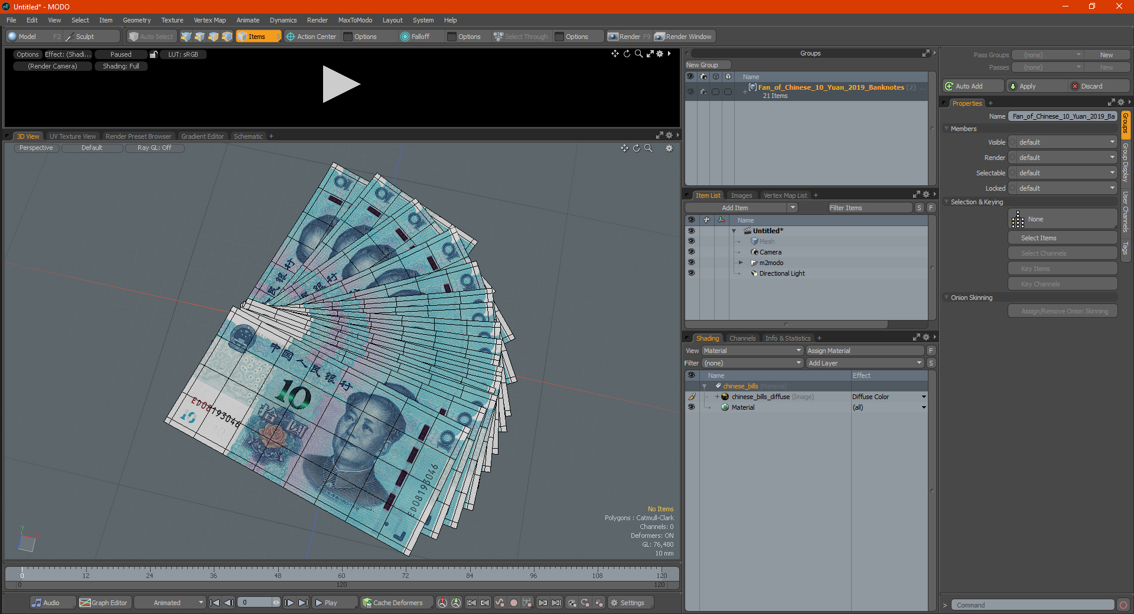Click Auto Add button
1134x614 pixels.
tap(973, 86)
